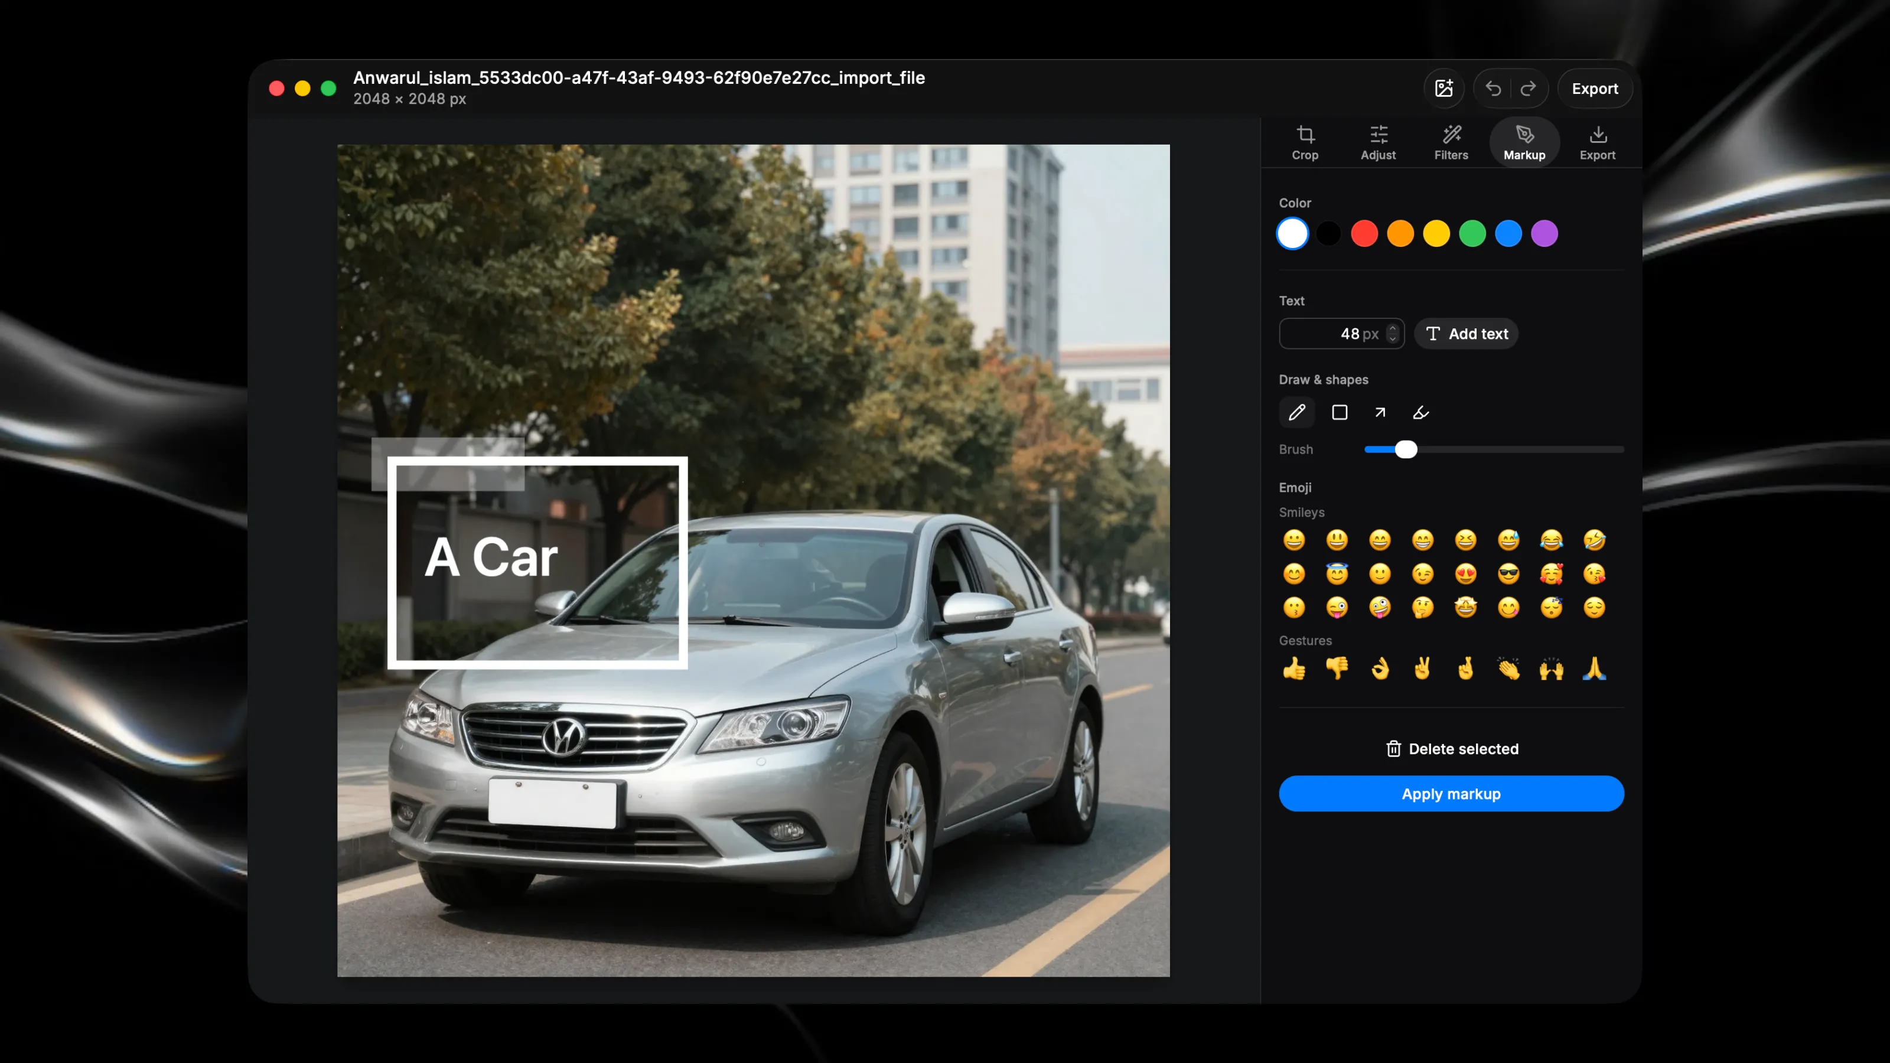The image size is (1890, 1063).
Task: Click the Brush size slider handle
Action: point(1405,449)
